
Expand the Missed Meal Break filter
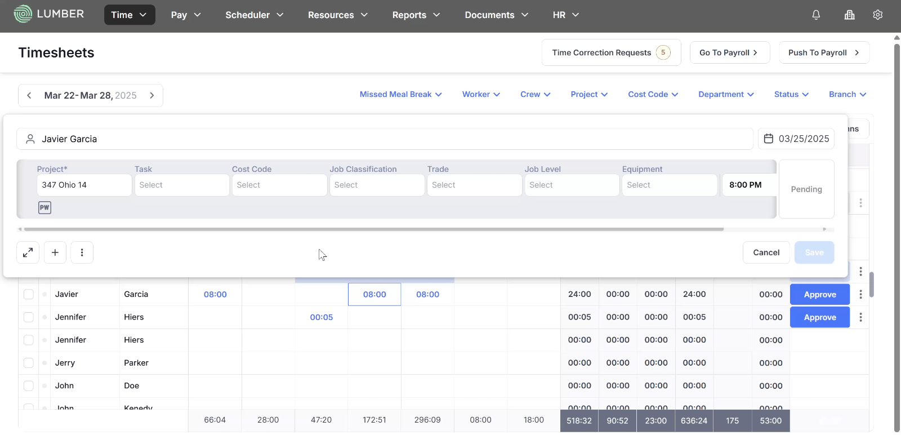(x=400, y=94)
